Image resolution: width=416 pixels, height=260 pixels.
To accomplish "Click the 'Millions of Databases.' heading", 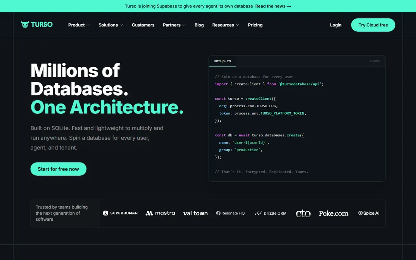I will 79,79.
